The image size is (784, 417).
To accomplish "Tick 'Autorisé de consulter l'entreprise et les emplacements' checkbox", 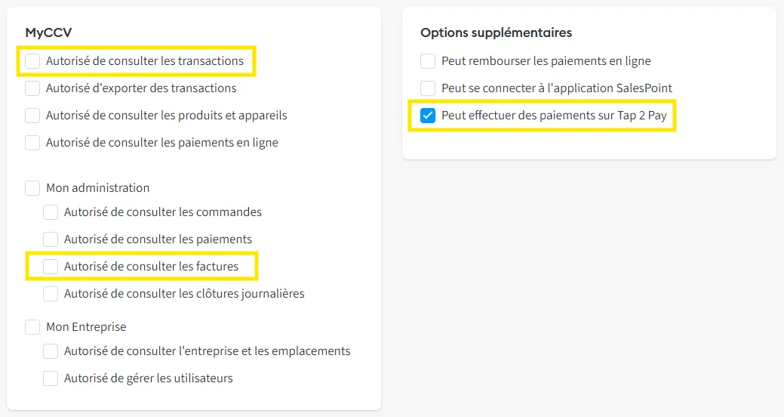I will pos(51,351).
